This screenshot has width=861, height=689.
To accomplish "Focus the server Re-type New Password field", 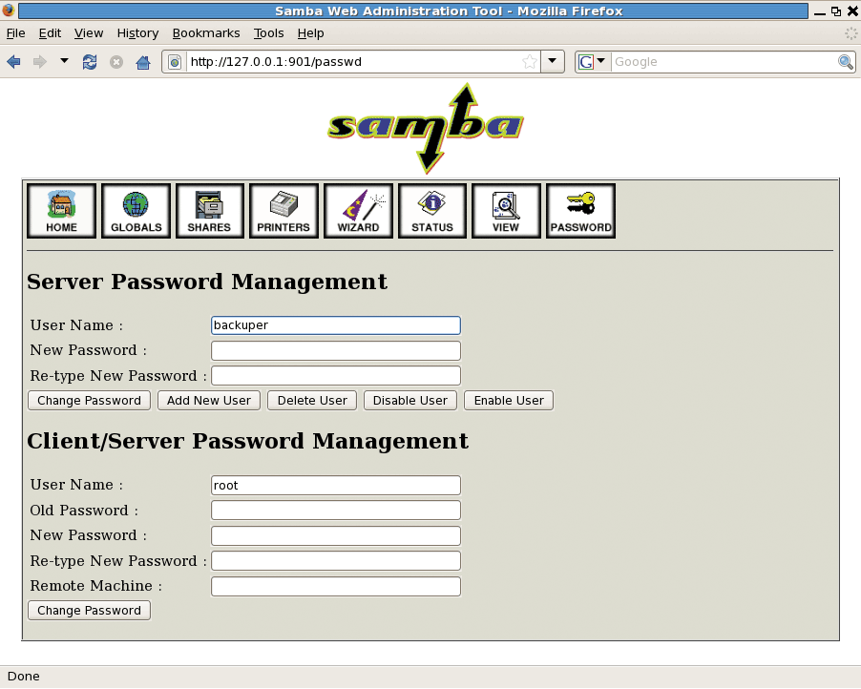I will coord(335,376).
